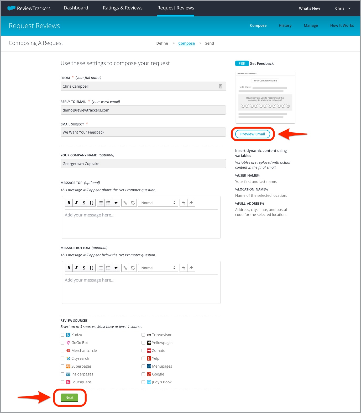Open the Dashboard tab
The height and width of the screenshot is (413, 361).
[x=76, y=8]
